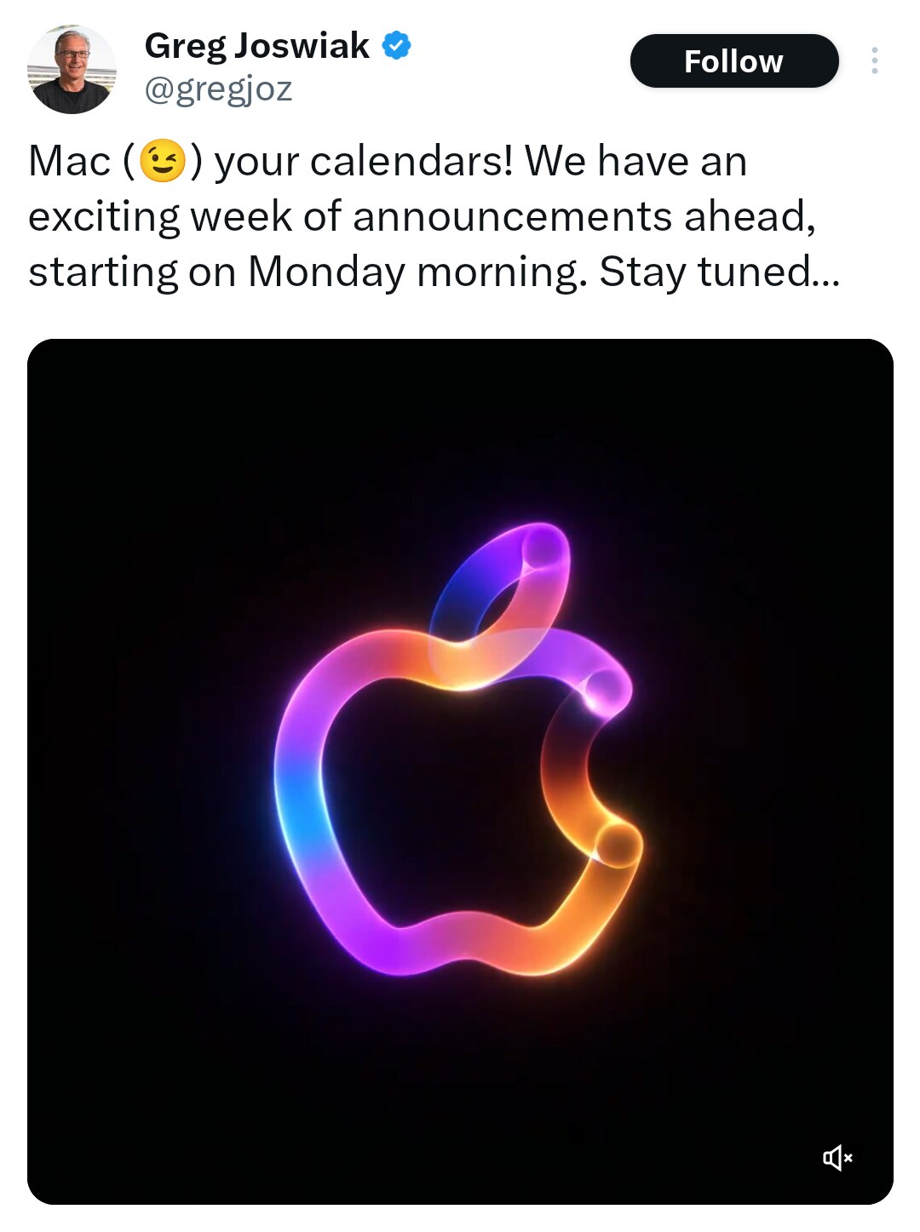Unmute the video with the speaker icon
Viewport: 920px width, 1232px height.
[x=837, y=1157]
